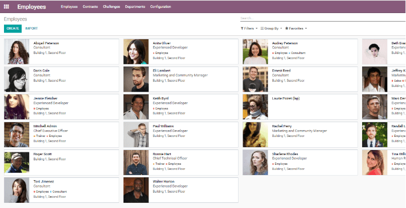This screenshot has width=406, height=208.
Task: Click the Import button
Action: point(31,28)
